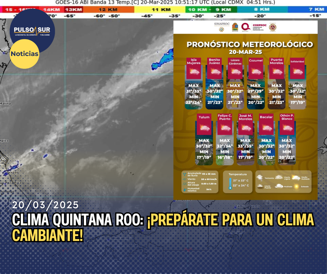
Task: Click the Tulum cloud-sun weather icon
Action: point(204,128)
